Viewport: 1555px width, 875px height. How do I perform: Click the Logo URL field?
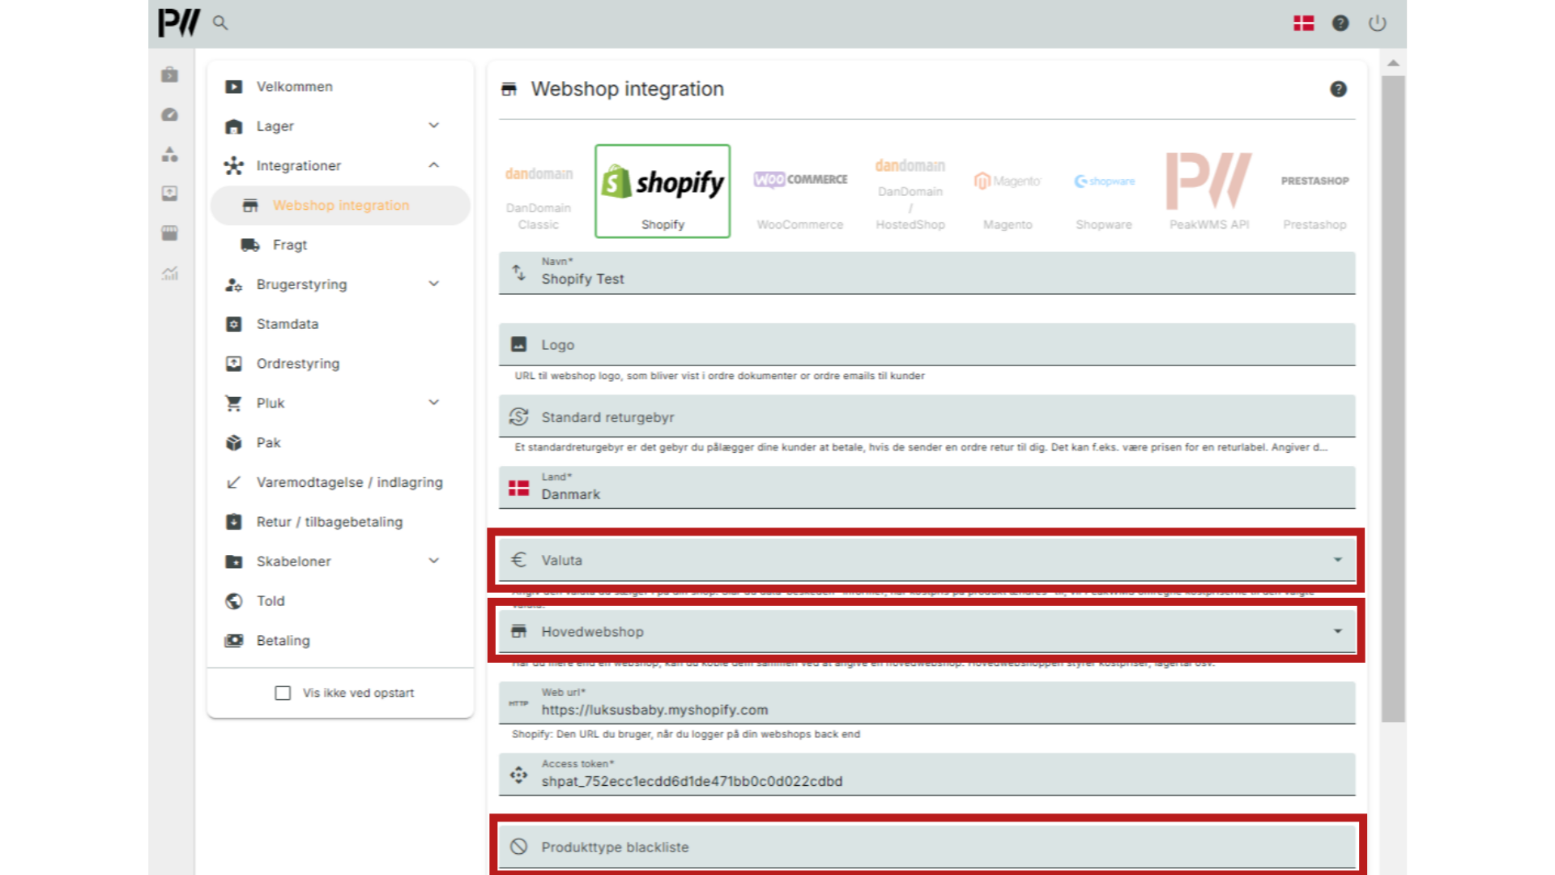(927, 344)
